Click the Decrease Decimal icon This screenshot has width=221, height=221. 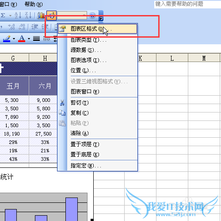[22, 27]
